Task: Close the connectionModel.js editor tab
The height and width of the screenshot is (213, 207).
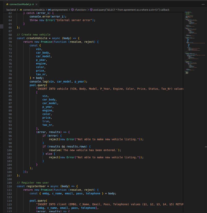Action: pyautogui.click(x=36, y=4)
